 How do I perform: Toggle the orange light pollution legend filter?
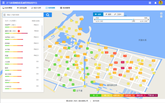point(118,95)
